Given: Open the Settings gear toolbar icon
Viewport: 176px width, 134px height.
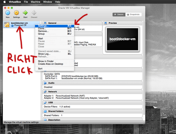Looking at the screenshot, I should (x=16, y=13).
